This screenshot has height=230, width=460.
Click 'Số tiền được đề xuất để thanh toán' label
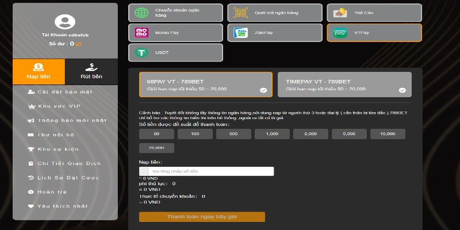(184, 125)
